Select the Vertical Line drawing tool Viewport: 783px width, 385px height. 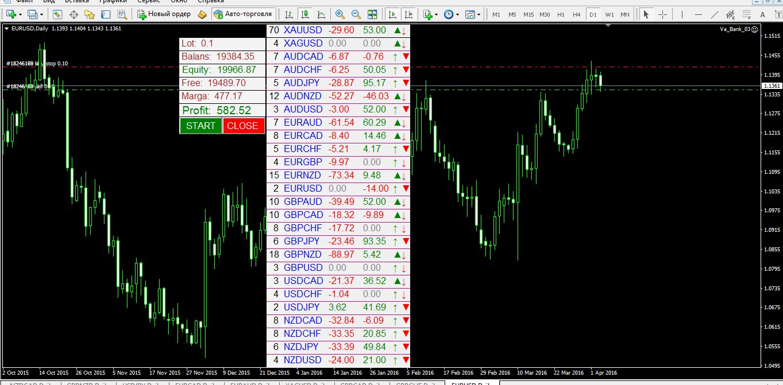[682, 14]
